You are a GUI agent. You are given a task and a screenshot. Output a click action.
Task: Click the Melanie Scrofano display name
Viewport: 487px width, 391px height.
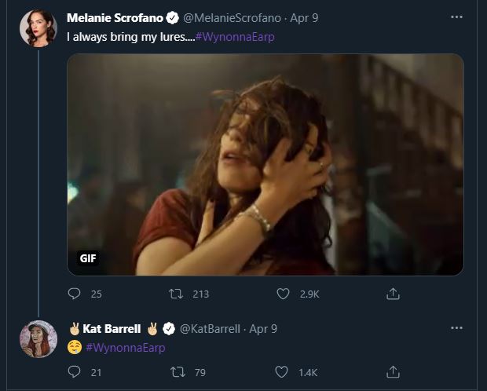[113, 17]
